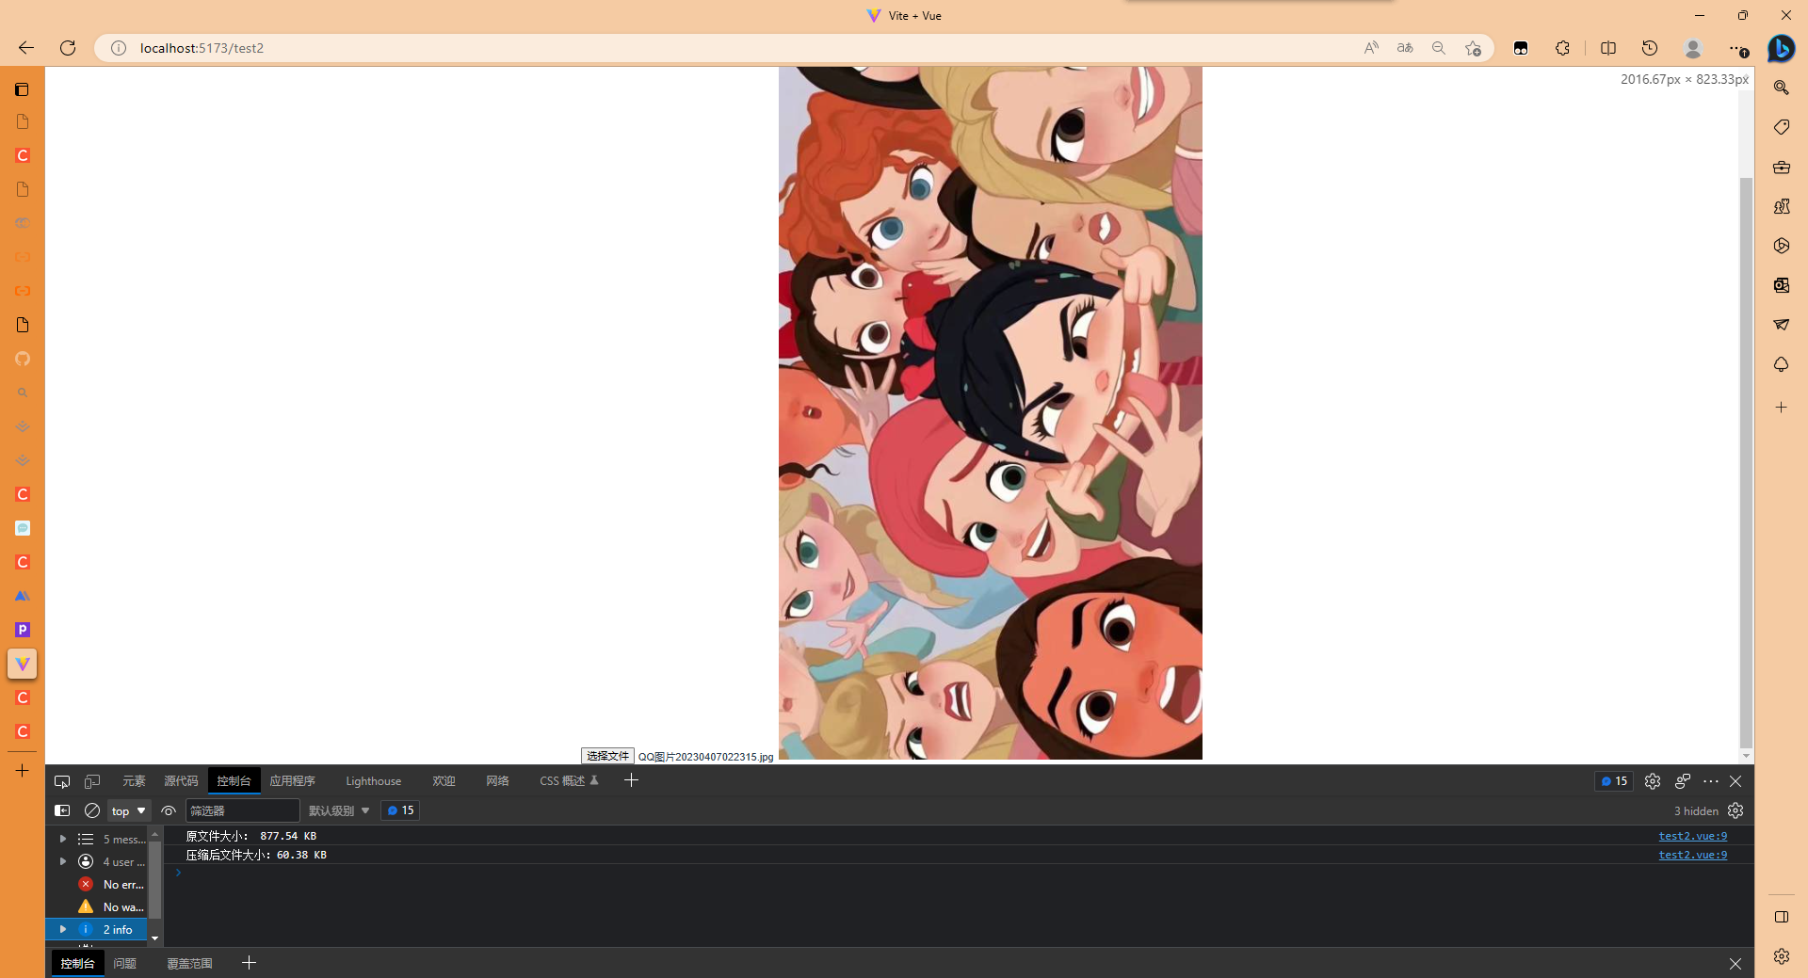
Task: Switch to the CSS 概述 tab
Action: pyautogui.click(x=569, y=781)
